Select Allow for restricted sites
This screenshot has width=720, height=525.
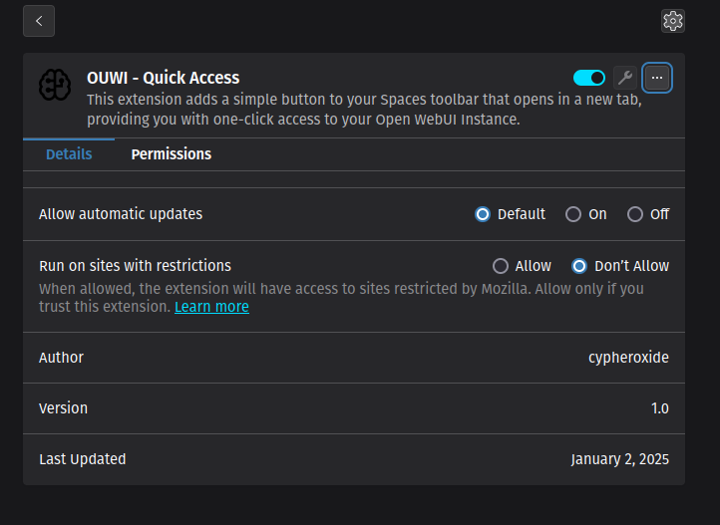pyautogui.click(x=500, y=266)
